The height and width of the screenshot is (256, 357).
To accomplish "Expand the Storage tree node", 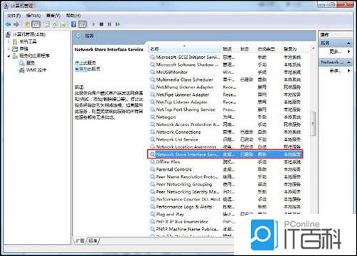I will tap(9, 49).
